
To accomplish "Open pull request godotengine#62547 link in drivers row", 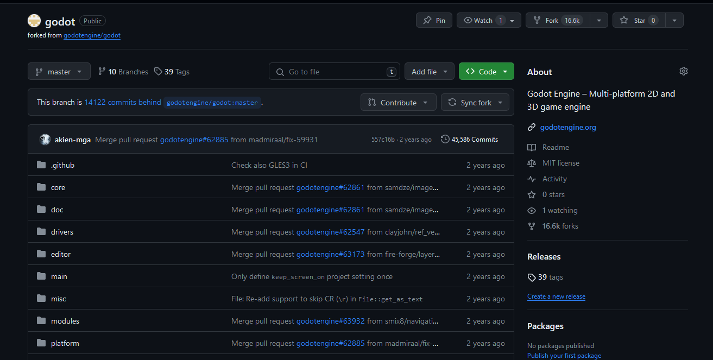I will pyautogui.click(x=331, y=232).
